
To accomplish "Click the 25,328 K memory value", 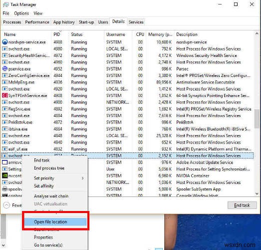I will click(164, 135).
